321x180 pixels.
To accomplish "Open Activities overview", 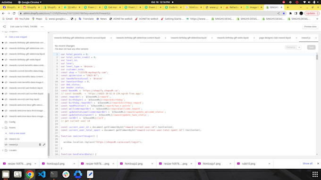I will coord(7,2).
